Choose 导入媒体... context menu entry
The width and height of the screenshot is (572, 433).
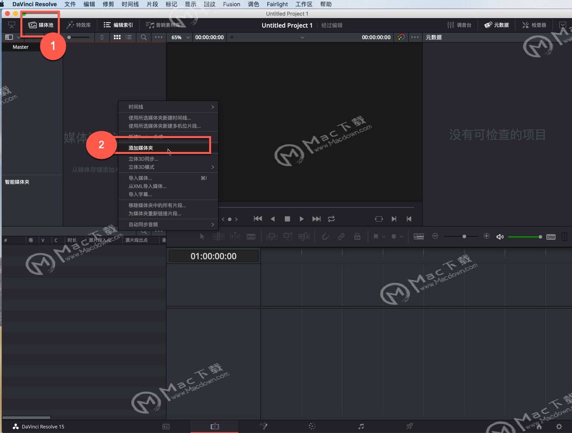[168, 178]
